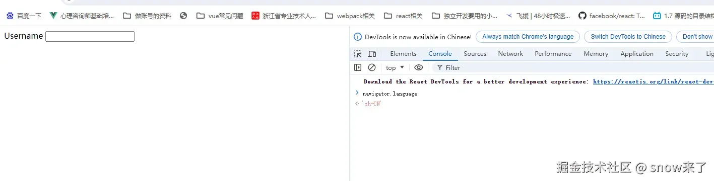Open the 做账号的资料 bookmark folder

pyautogui.click(x=147, y=16)
